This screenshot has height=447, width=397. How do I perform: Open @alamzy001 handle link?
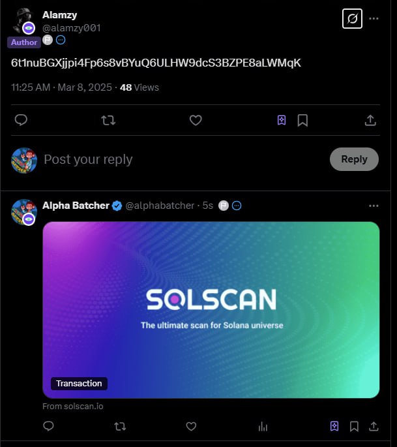click(x=72, y=28)
